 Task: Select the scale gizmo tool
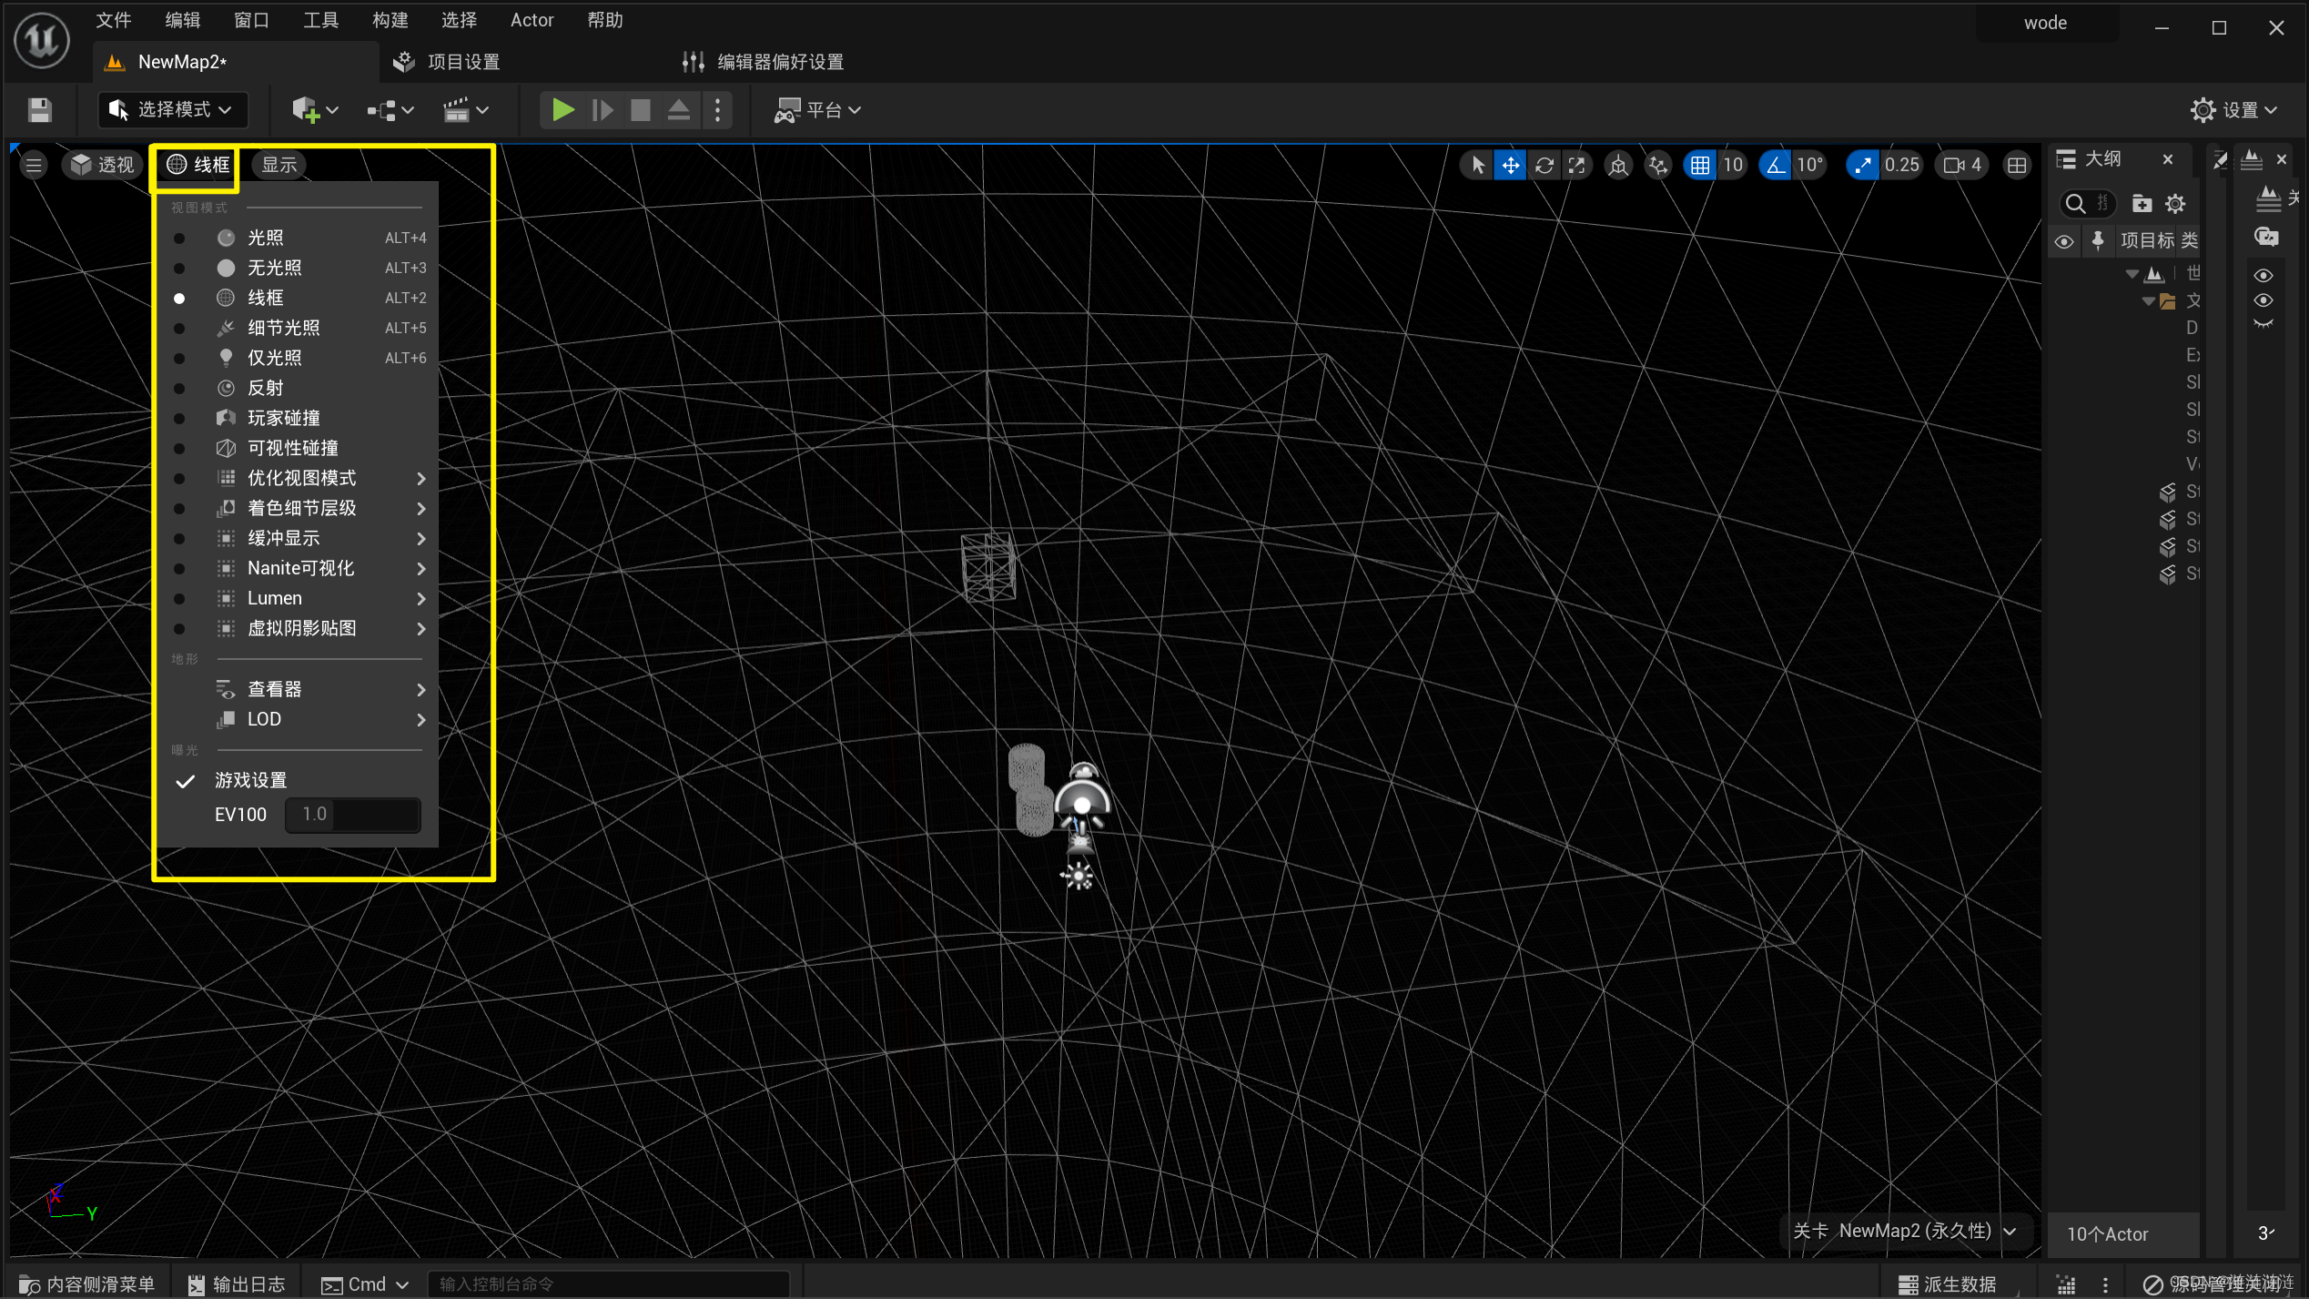coord(1576,165)
